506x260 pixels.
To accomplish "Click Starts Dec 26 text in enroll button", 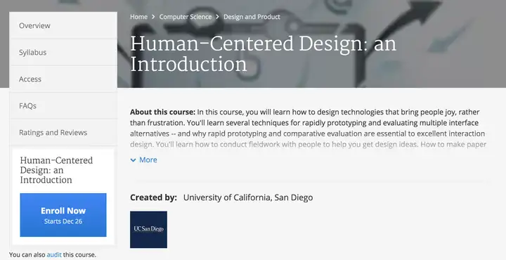I will click(x=63, y=221).
